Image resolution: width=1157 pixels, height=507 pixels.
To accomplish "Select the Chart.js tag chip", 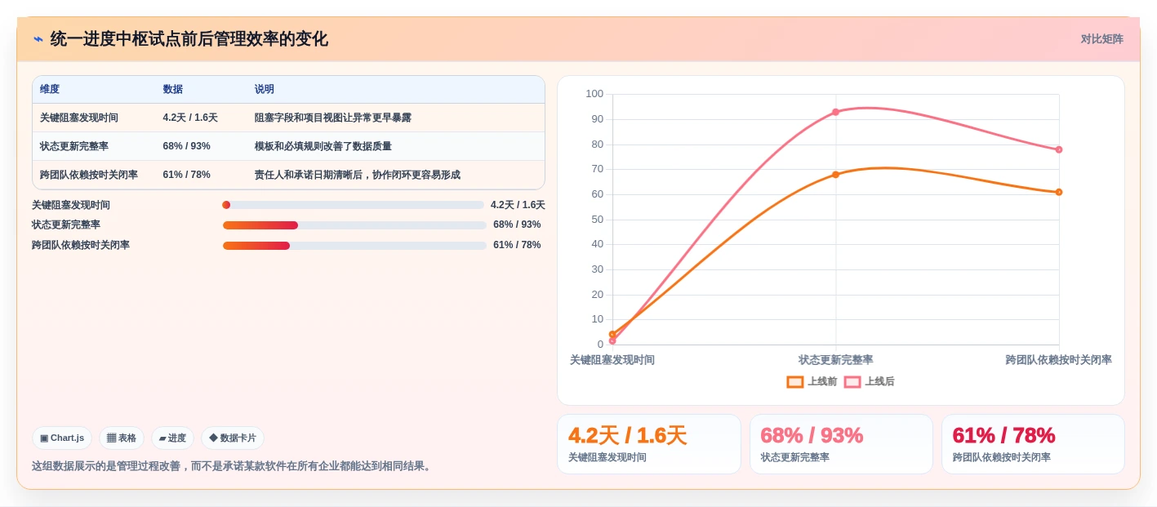I will (62, 438).
